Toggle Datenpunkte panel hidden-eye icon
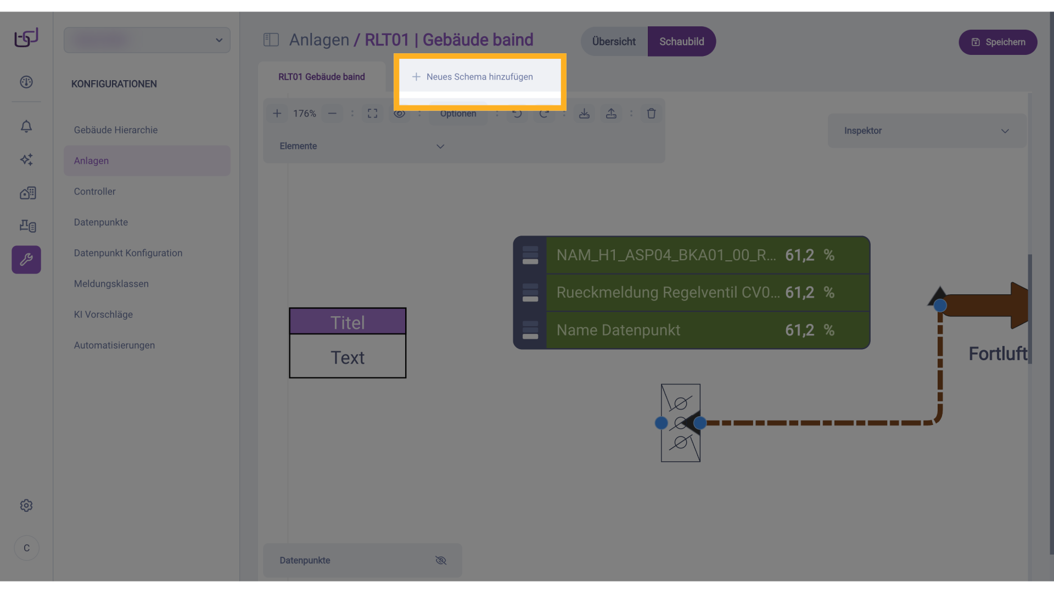1054x593 pixels. pyautogui.click(x=441, y=561)
